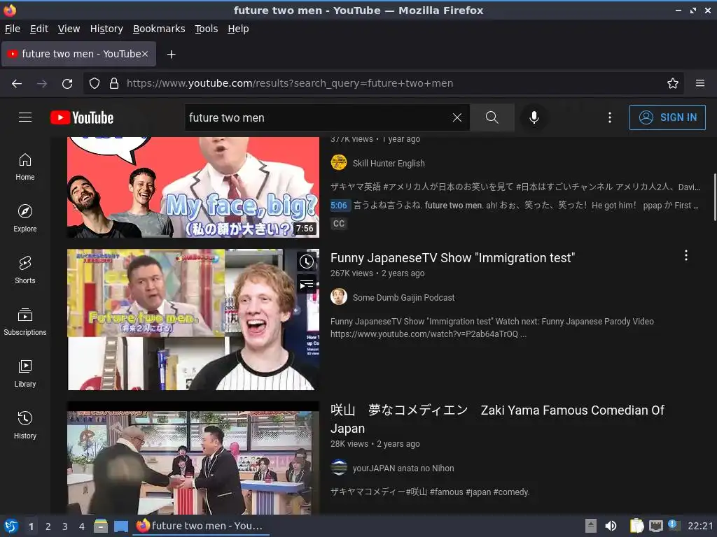Click the tracking protection shield icon
The height and width of the screenshot is (537, 717).
pyautogui.click(x=95, y=84)
